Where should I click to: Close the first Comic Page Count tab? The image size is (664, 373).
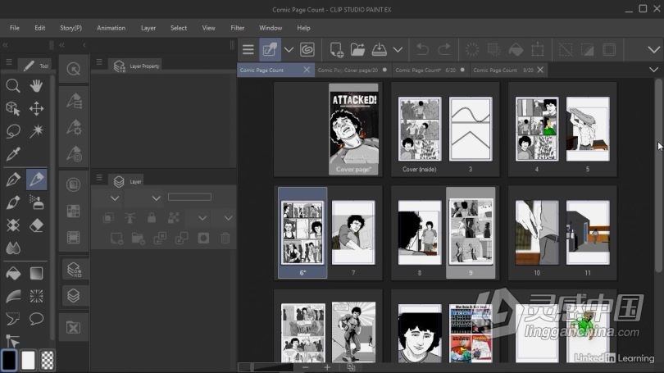[307, 70]
